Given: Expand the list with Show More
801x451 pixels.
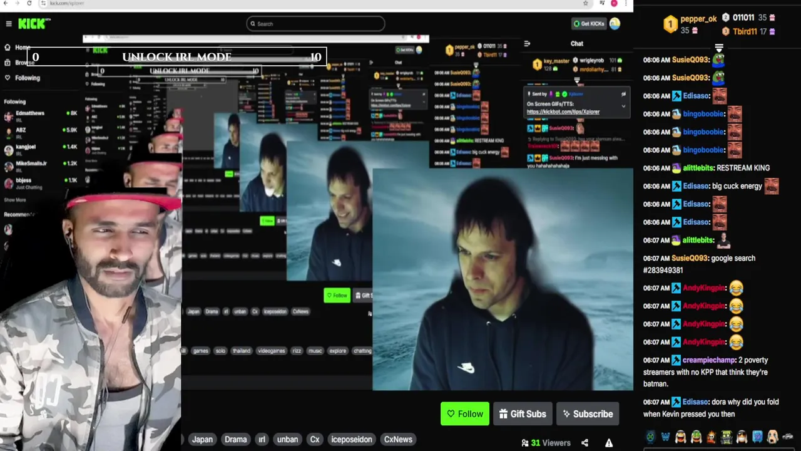Looking at the screenshot, I should 15,200.
